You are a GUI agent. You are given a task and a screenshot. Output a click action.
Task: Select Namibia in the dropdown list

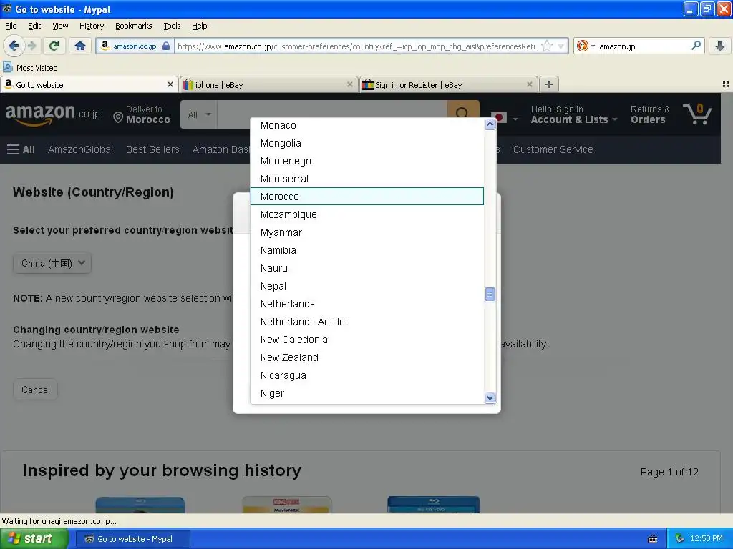(367, 250)
